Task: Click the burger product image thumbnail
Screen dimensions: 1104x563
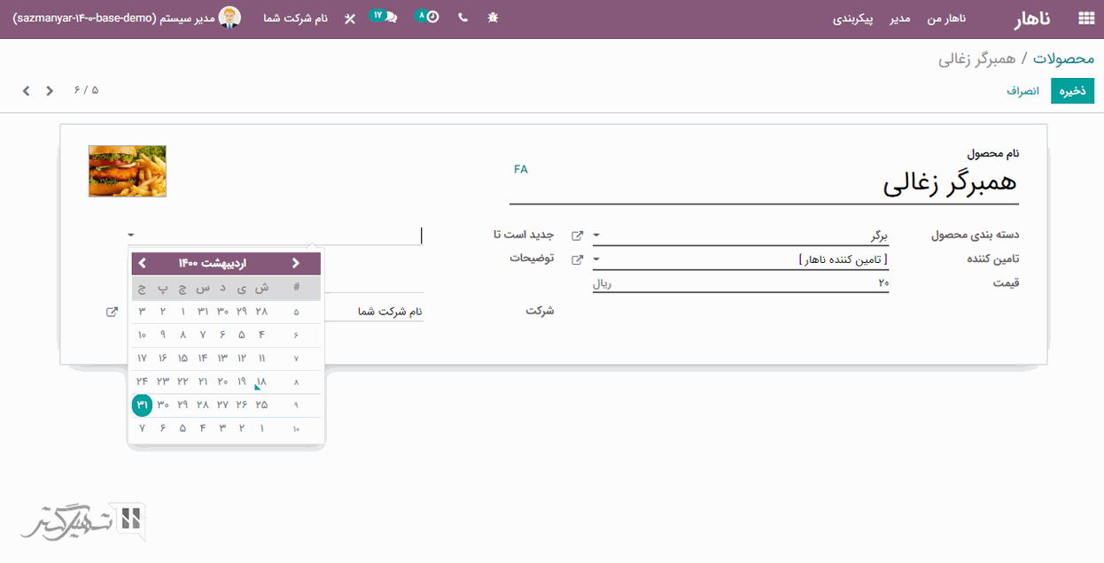Action: coord(128,171)
